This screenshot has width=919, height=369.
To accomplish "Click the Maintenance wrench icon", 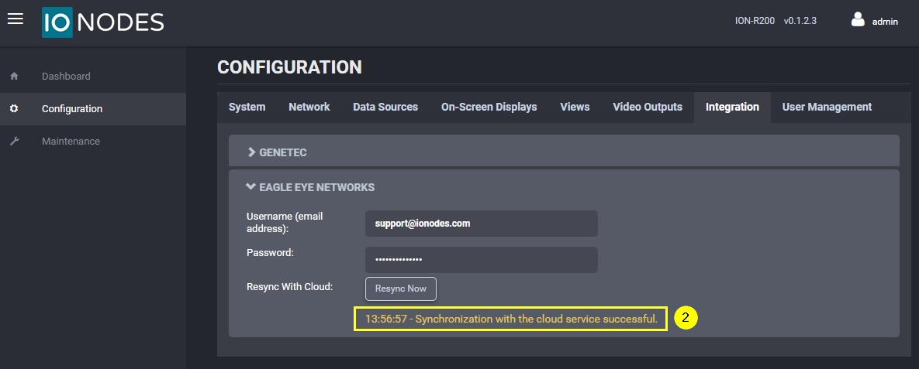I will click(x=14, y=142).
